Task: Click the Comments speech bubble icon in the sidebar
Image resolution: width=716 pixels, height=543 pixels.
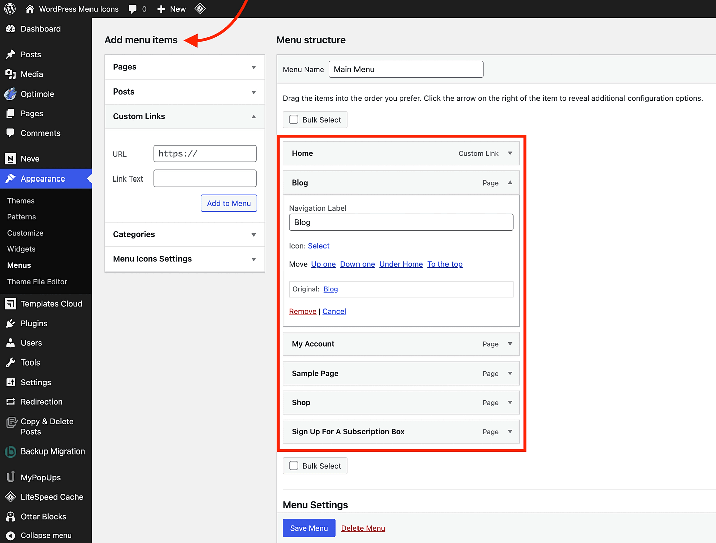Action: coord(10,133)
